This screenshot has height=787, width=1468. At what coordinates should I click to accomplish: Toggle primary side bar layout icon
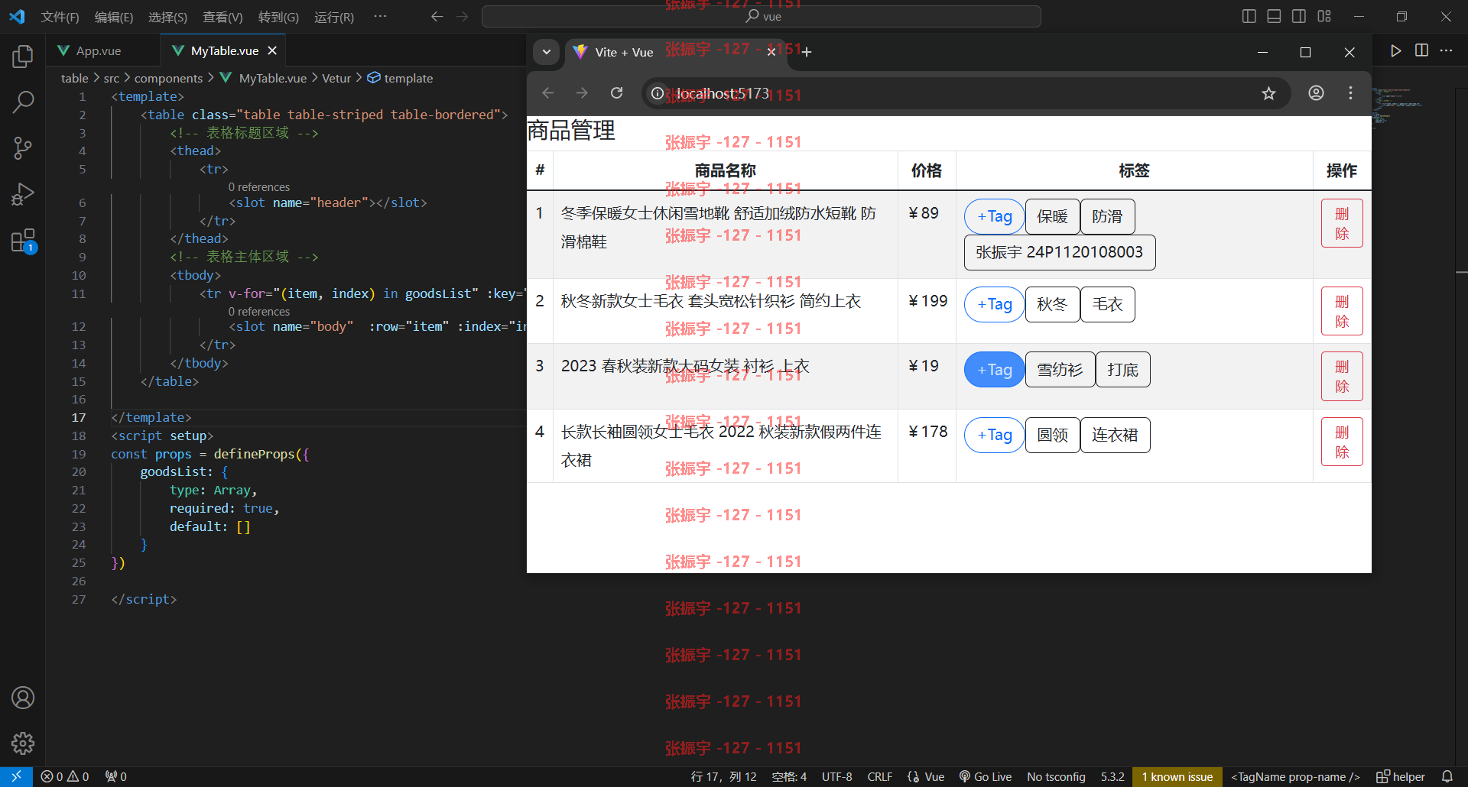click(1249, 16)
